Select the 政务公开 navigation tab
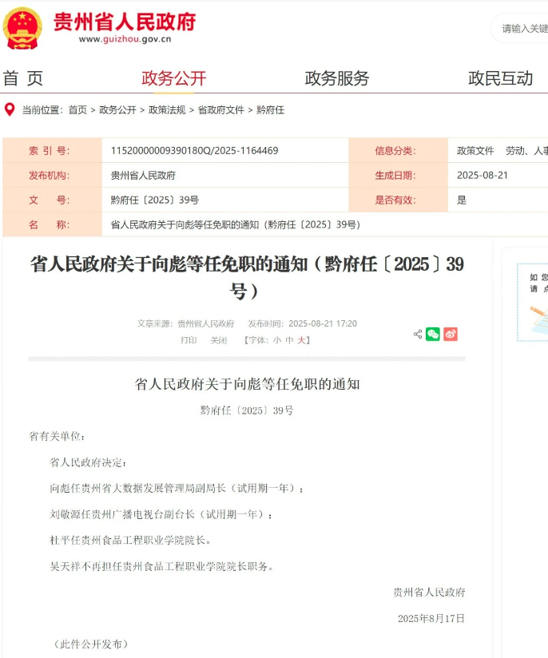Viewport: 548px width, 658px height. click(x=173, y=78)
